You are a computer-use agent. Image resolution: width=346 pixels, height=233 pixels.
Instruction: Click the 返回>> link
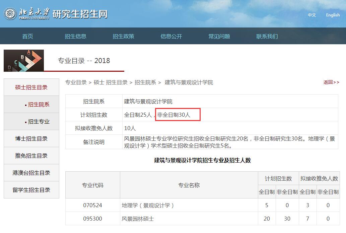click(331, 82)
